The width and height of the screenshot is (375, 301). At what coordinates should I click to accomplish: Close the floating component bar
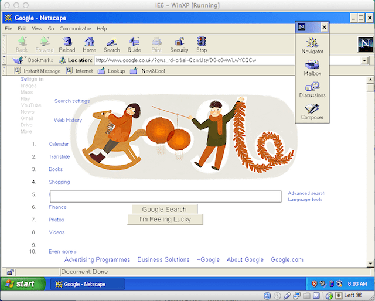click(x=324, y=28)
